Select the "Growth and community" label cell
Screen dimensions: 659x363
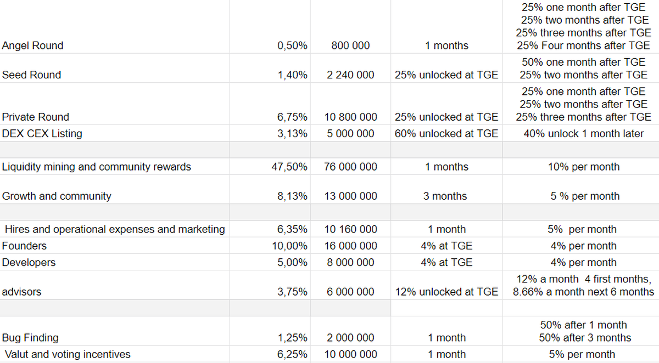tap(57, 196)
